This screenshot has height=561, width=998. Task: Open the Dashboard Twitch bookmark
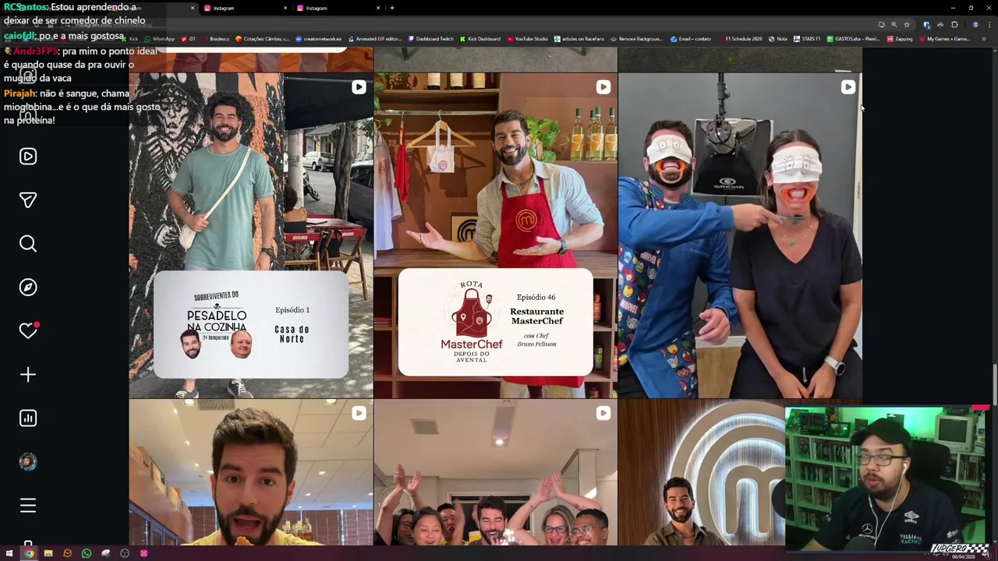click(430, 39)
